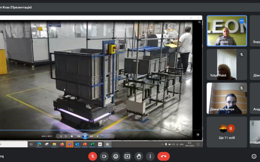
Task: Raise hand in the meeting
Action: [139, 156]
